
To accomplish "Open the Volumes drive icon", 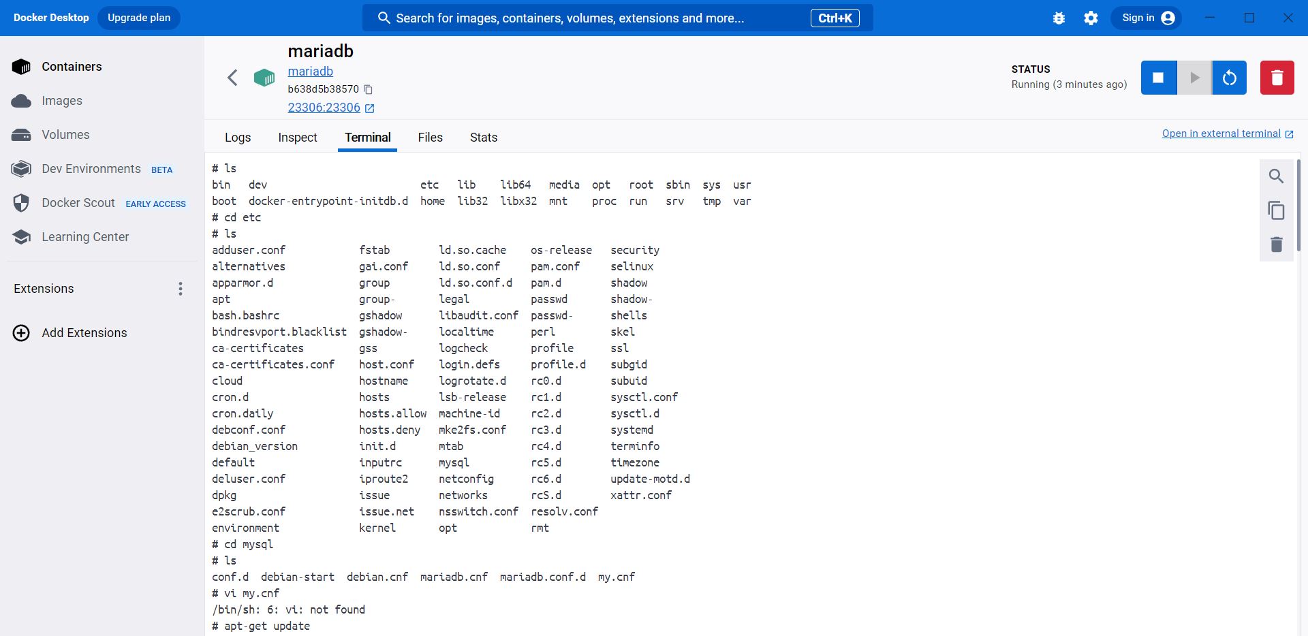I will coord(21,135).
